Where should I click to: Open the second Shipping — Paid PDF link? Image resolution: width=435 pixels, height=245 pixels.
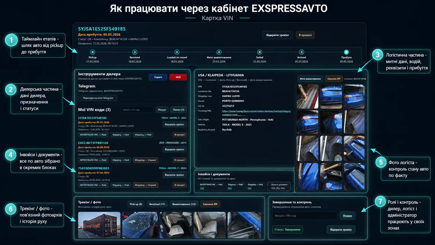250,189
